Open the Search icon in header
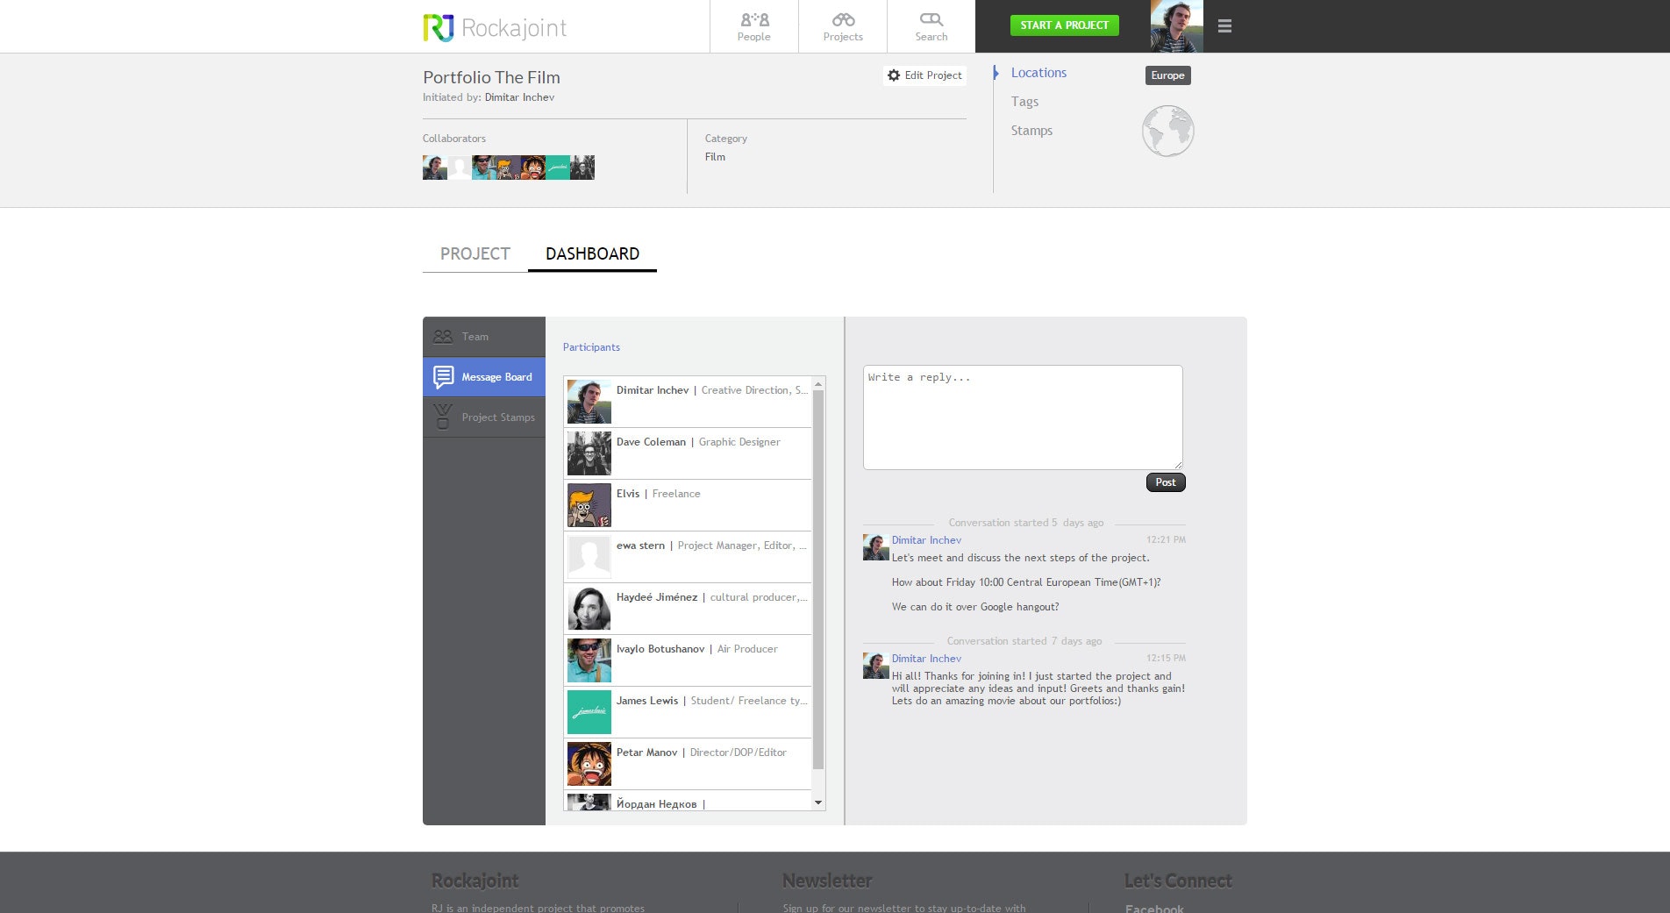Viewport: 1670px width, 913px height. [x=931, y=19]
